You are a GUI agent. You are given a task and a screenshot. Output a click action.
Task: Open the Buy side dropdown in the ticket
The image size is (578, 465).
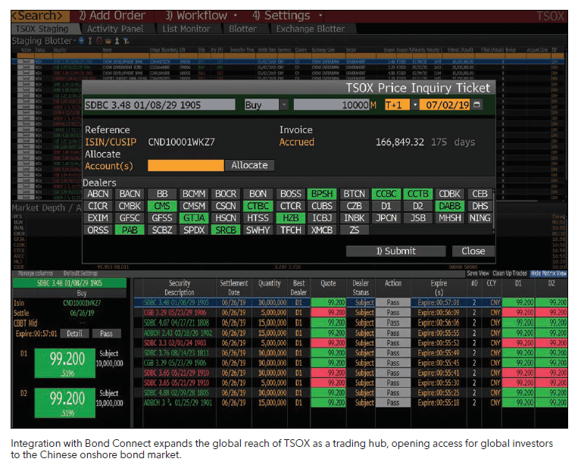point(284,105)
